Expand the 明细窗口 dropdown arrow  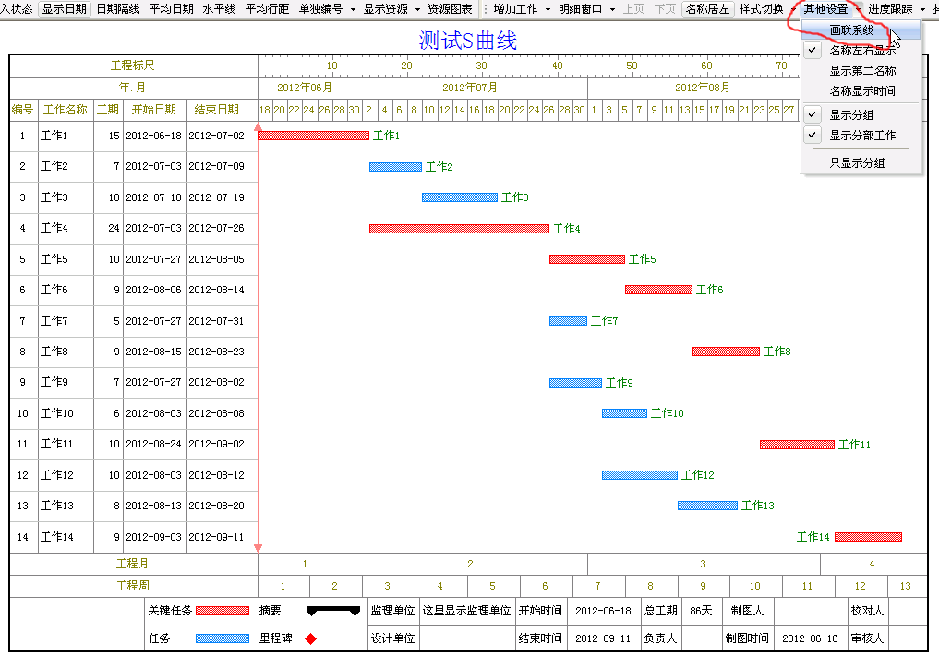pos(612,9)
